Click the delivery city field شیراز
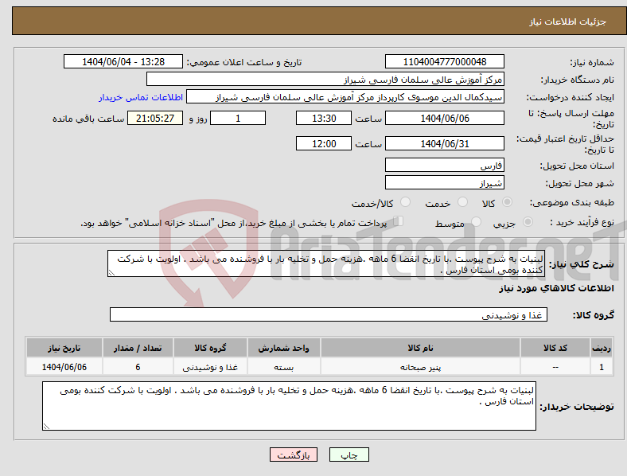Screen dimensions: 627x476 (444, 182)
